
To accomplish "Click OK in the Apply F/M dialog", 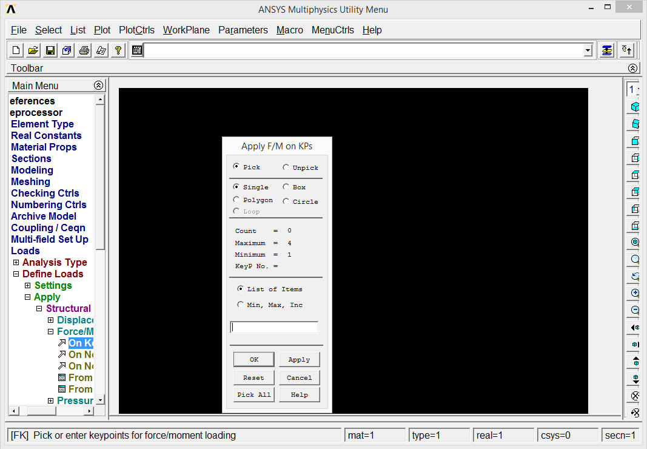I will pos(253,359).
